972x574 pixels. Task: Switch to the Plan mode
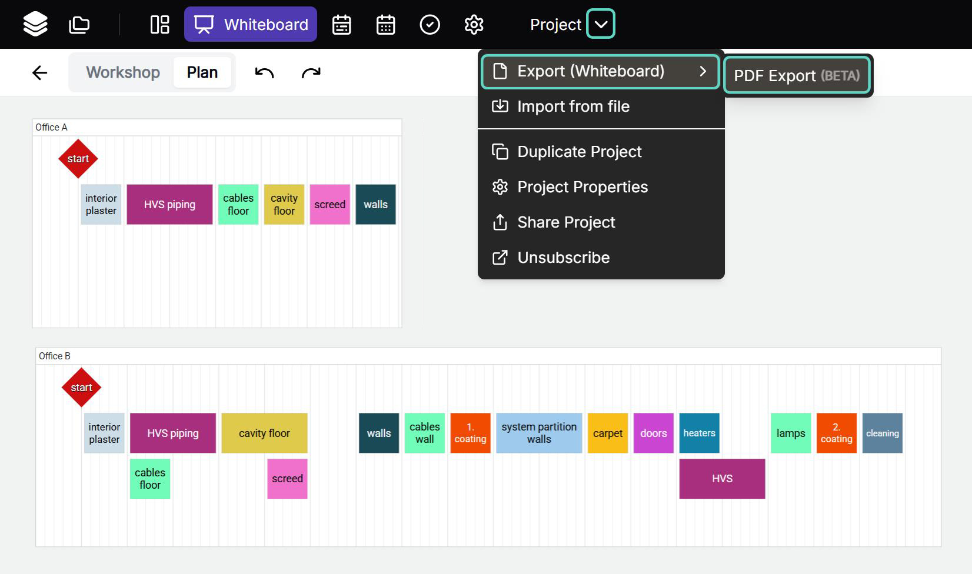tap(202, 72)
